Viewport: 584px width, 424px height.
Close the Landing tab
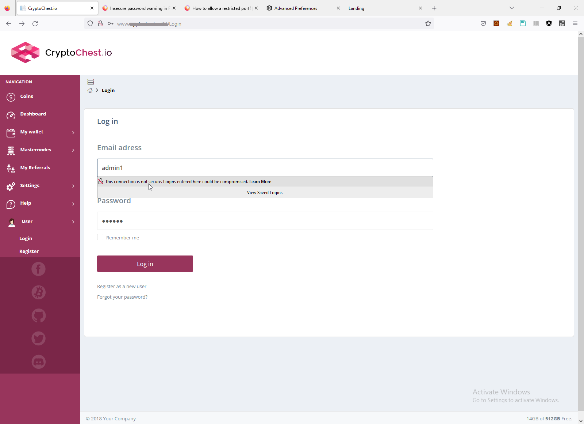(x=420, y=8)
